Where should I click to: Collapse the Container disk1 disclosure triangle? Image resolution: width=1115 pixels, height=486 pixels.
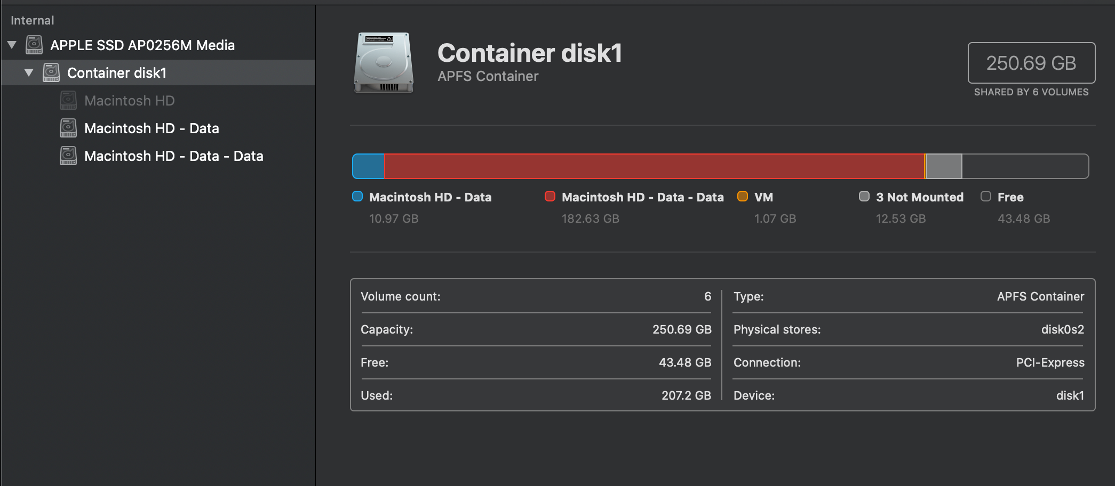(29, 73)
